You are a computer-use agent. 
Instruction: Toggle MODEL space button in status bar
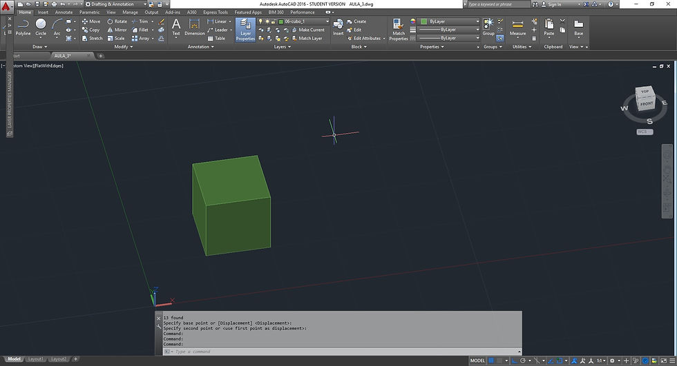pos(477,360)
